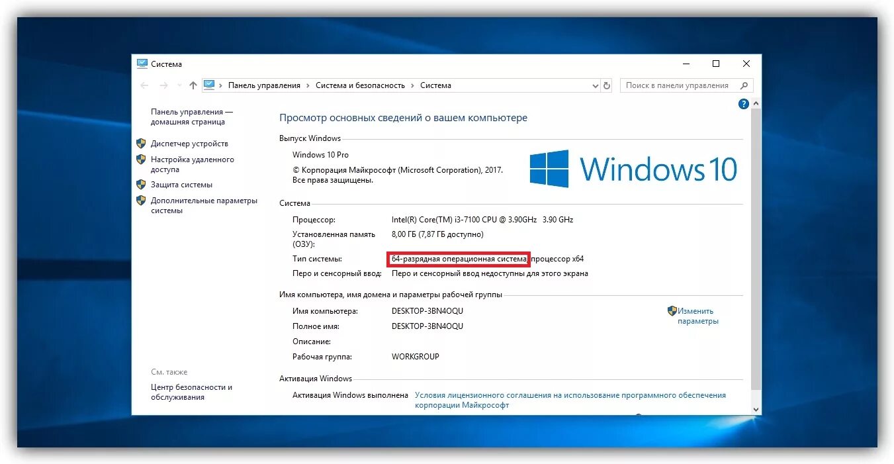894x464 pixels.
Task: Click WORKGROUP value
Action: (x=416, y=357)
